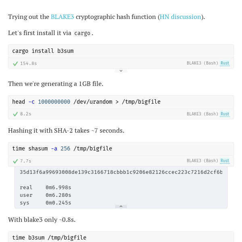Click the head -c urandom code line
The width and height of the screenshot is (242, 242).
tap(86, 102)
